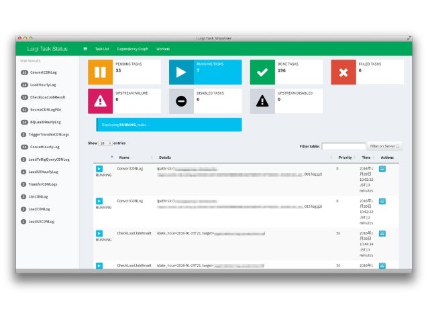This screenshot has height=321, width=428.
Task: Click the DONE TASKS label
Action: (x=288, y=64)
